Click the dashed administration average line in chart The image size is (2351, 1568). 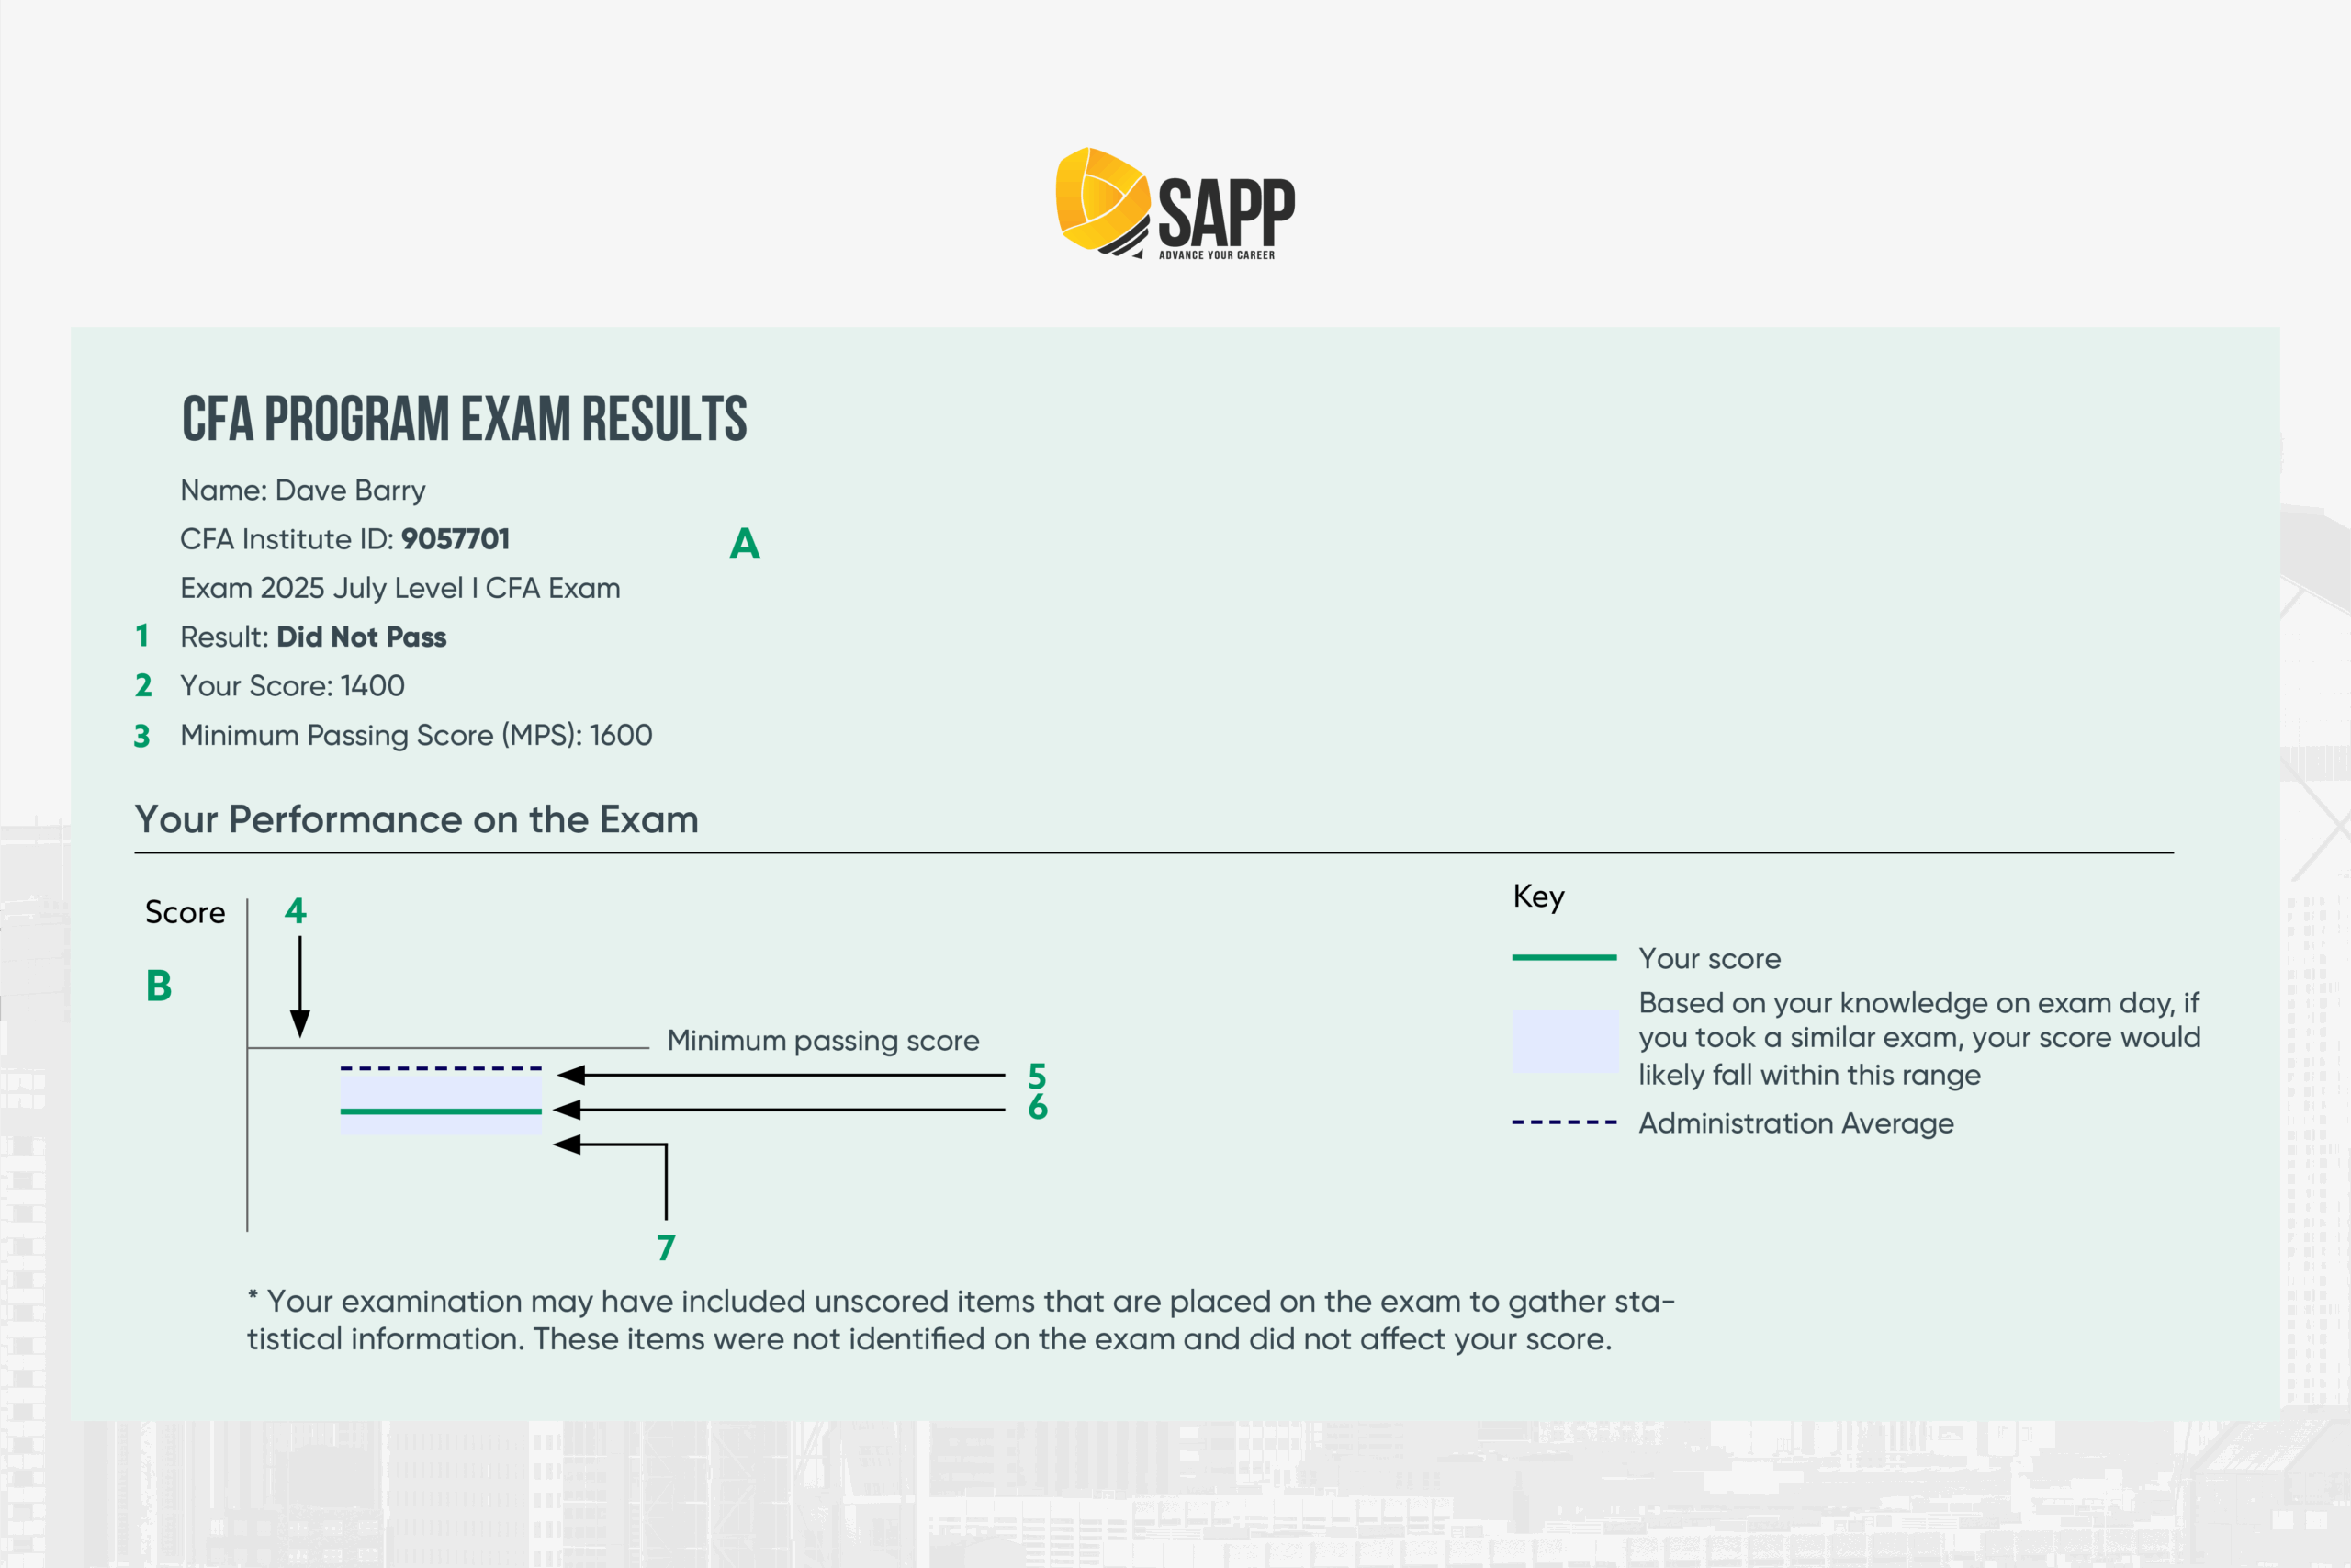click(x=441, y=1068)
